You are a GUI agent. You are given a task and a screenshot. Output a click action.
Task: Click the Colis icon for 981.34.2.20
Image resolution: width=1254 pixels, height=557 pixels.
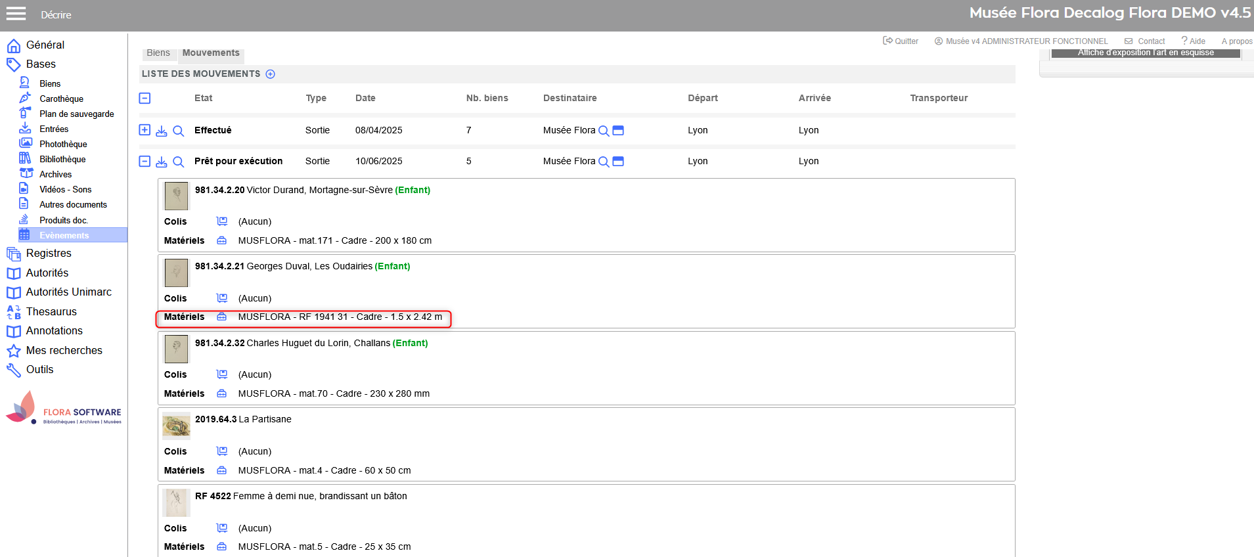222,221
